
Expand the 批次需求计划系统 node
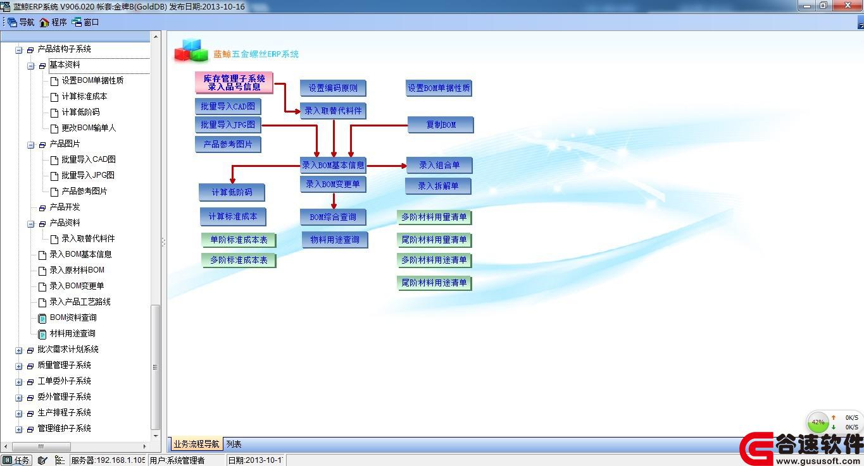click(19, 350)
